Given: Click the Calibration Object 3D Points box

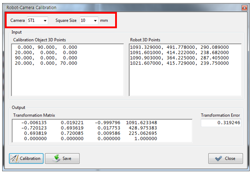Looking at the screenshot, I should pos(67,70).
